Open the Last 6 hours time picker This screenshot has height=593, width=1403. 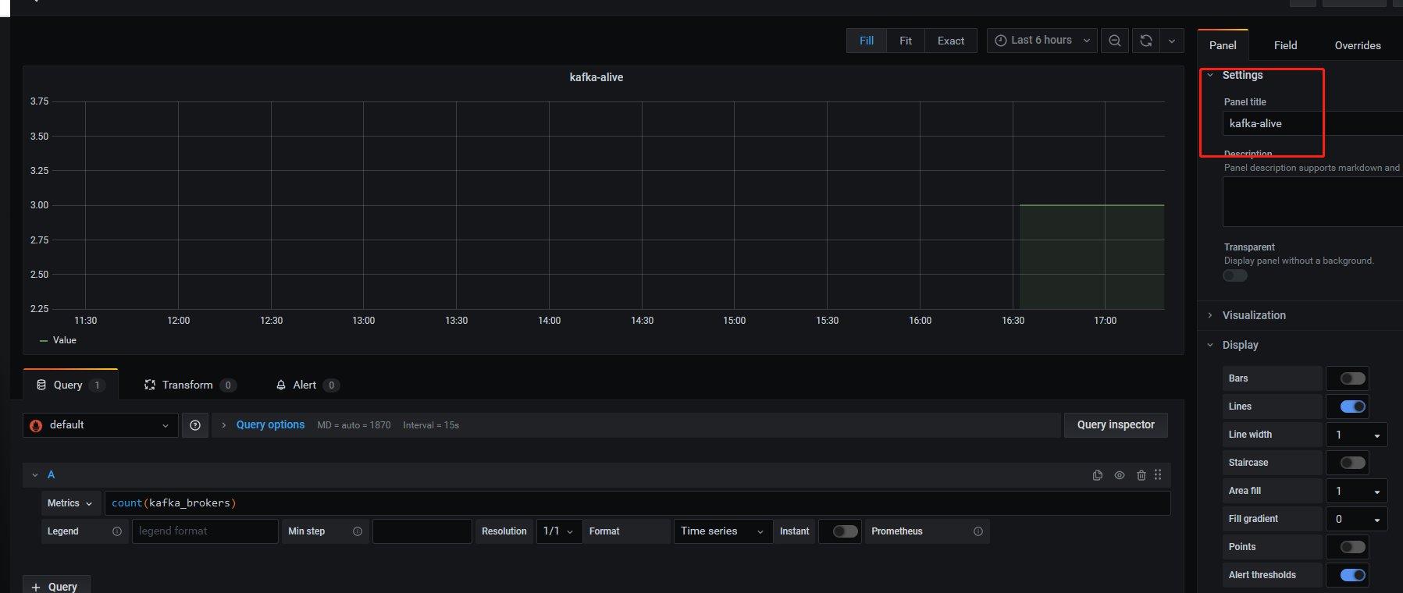click(1042, 41)
